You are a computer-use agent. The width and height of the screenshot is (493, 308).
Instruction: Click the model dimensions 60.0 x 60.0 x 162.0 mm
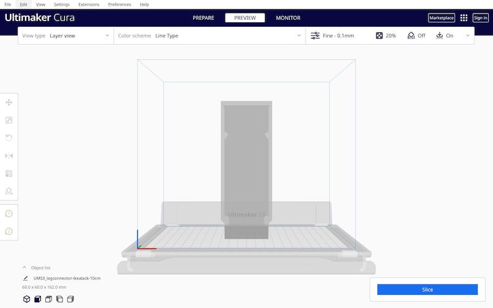coord(44,288)
